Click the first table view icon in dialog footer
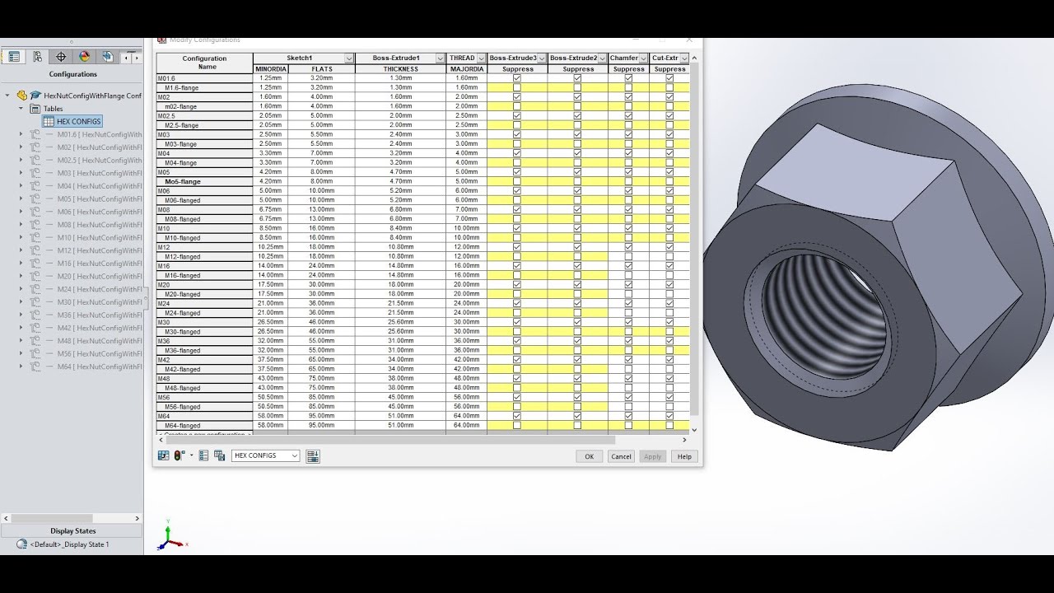This screenshot has width=1054, height=593. click(163, 455)
